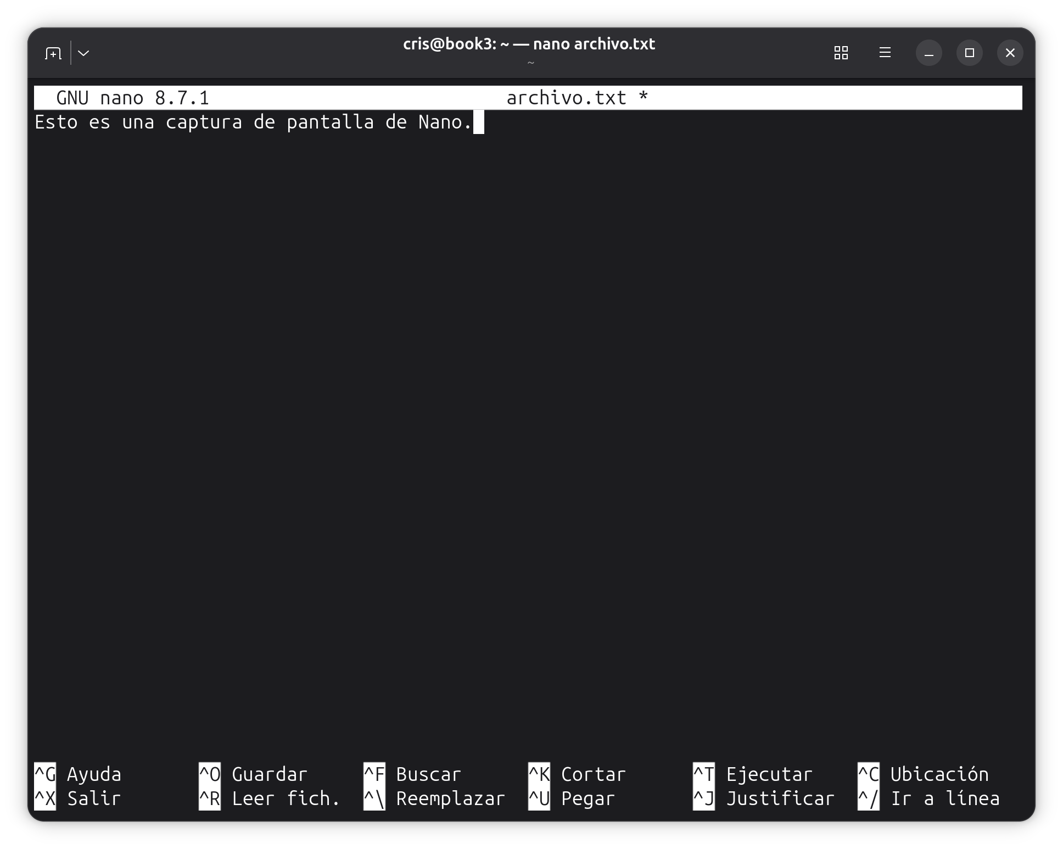Click the 'archivo.txt *' filename in header
This screenshot has width=1063, height=849.
[x=577, y=98]
